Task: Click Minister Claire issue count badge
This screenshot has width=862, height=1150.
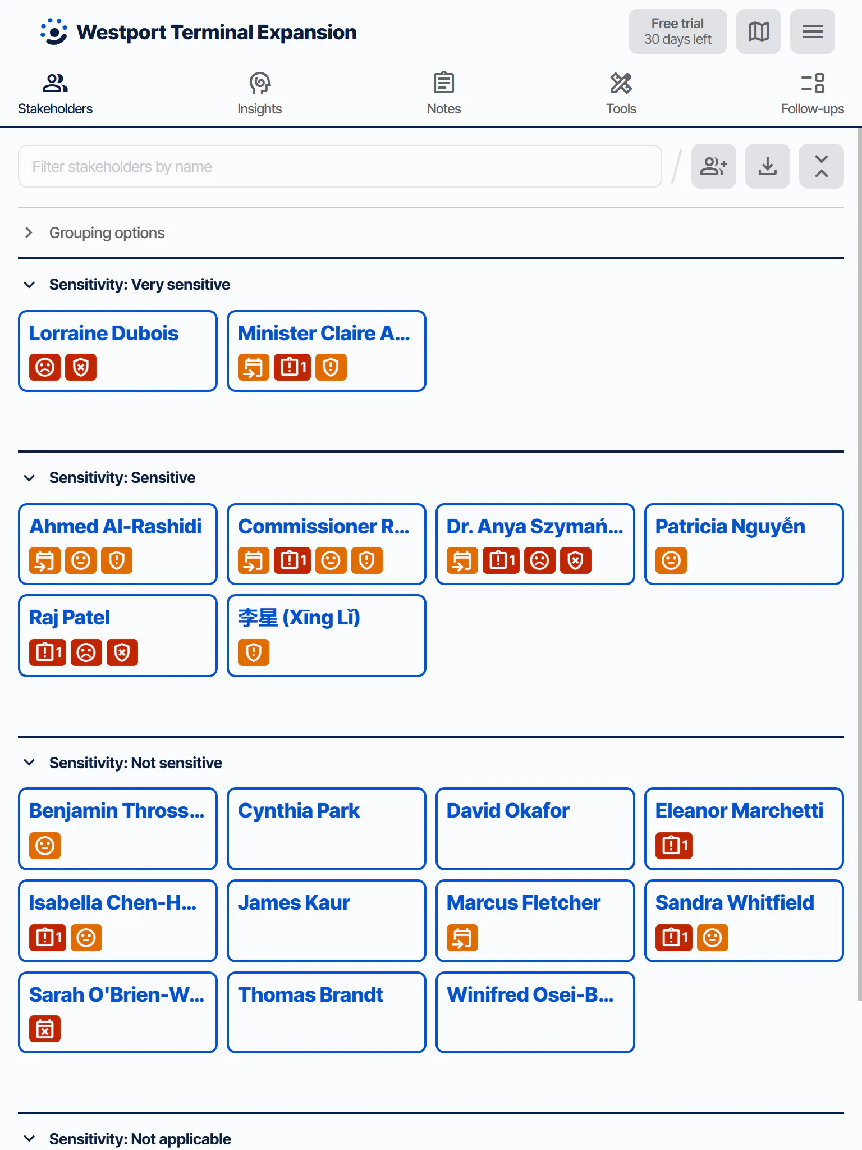Action: coord(292,367)
